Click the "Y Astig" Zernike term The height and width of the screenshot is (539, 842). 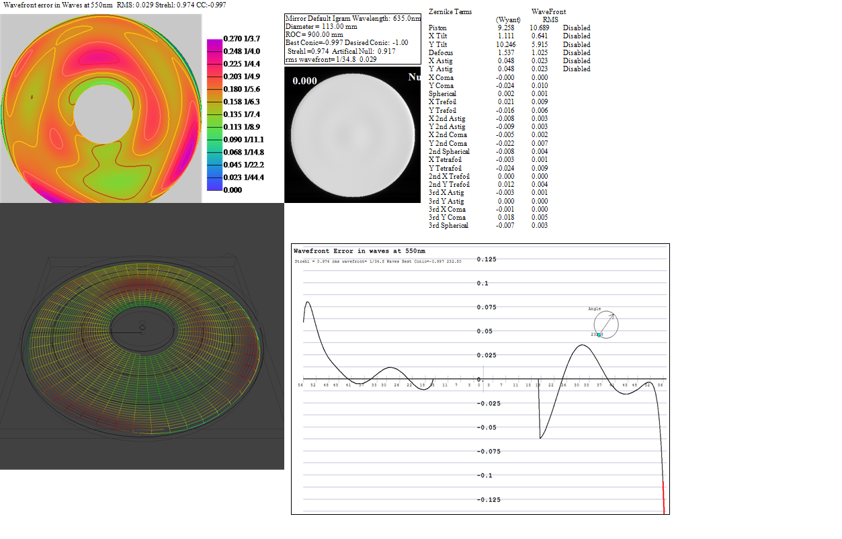pyautogui.click(x=441, y=69)
